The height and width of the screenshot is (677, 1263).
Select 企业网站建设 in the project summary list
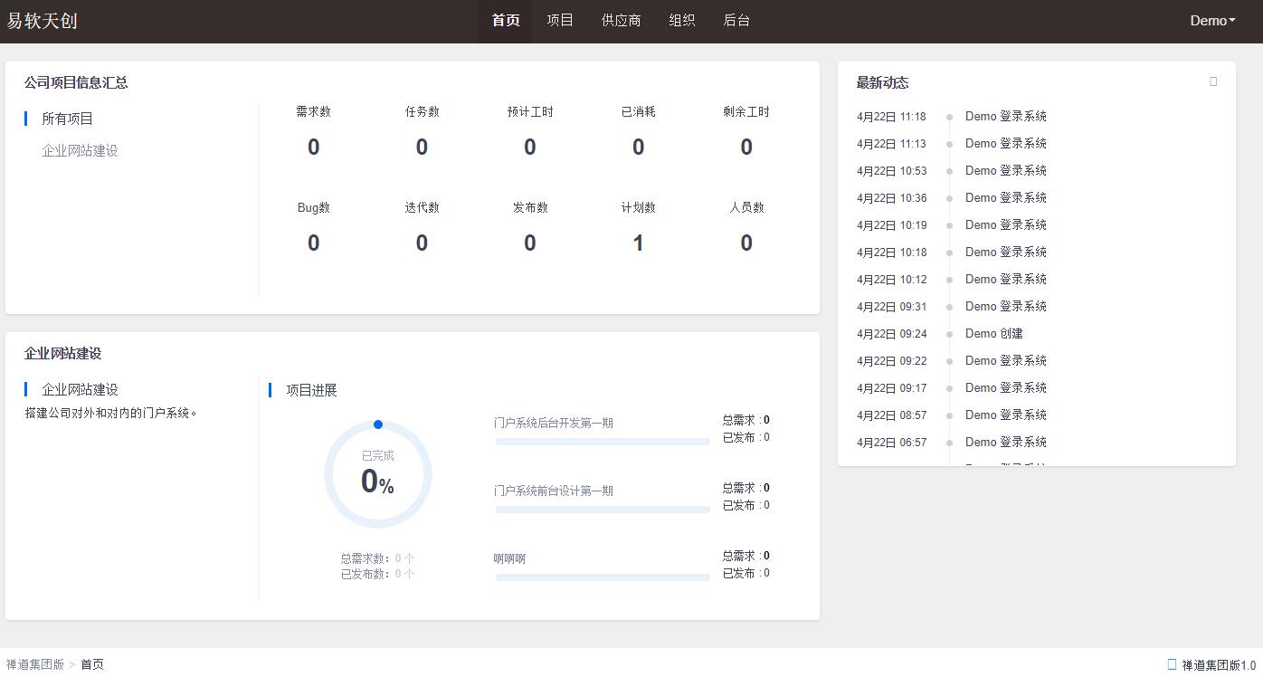click(80, 150)
